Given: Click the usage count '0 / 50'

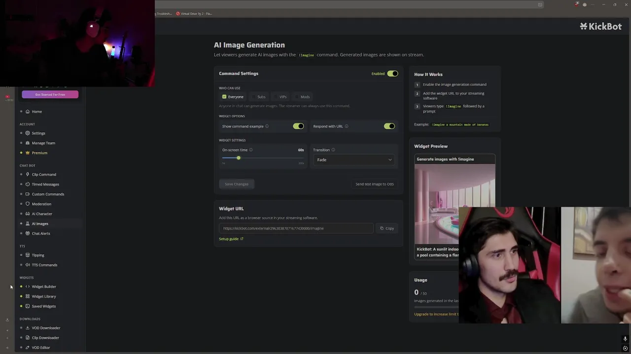Looking at the screenshot, I should pos(421,292).
